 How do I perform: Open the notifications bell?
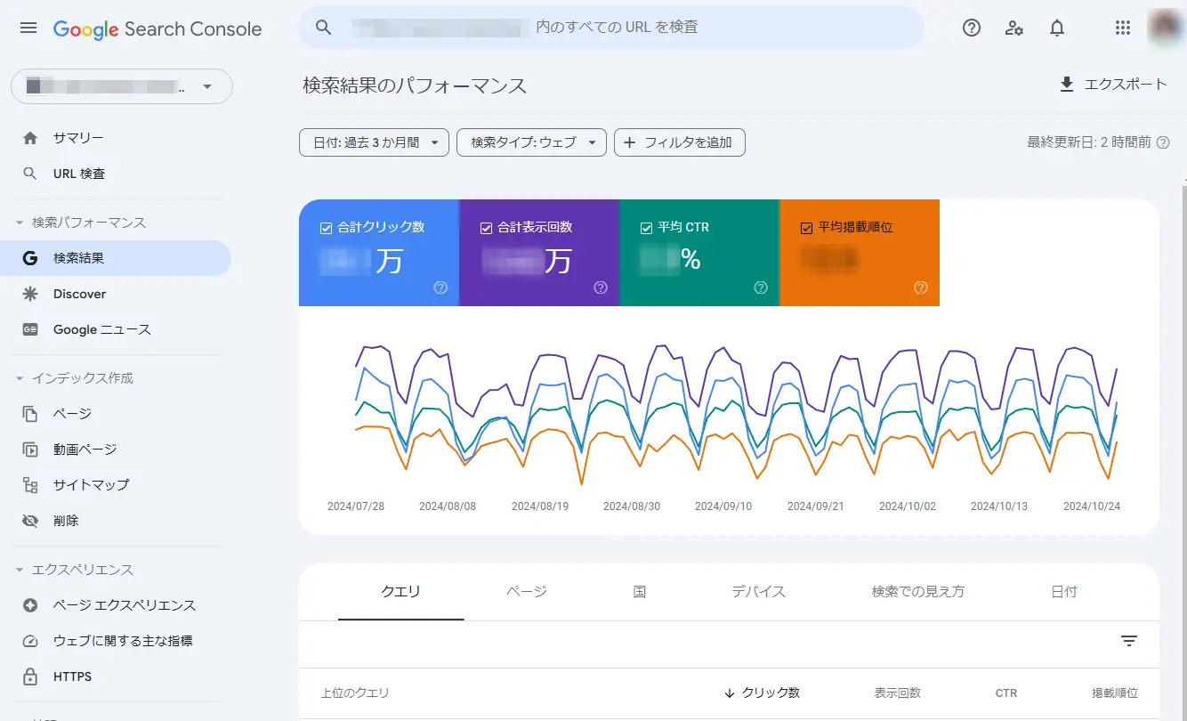click(x=1057, y=28)
